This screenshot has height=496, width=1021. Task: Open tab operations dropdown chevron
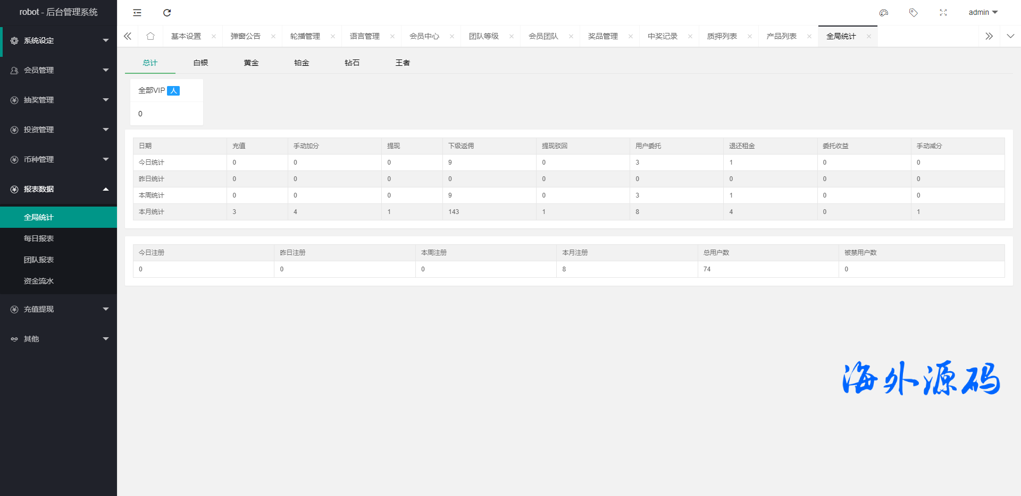click(x=1010, y=36)
